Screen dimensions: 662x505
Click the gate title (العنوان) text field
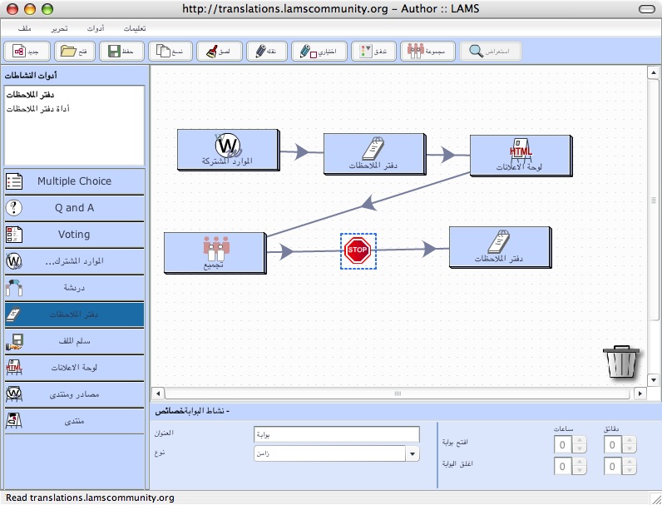point(336,434)
